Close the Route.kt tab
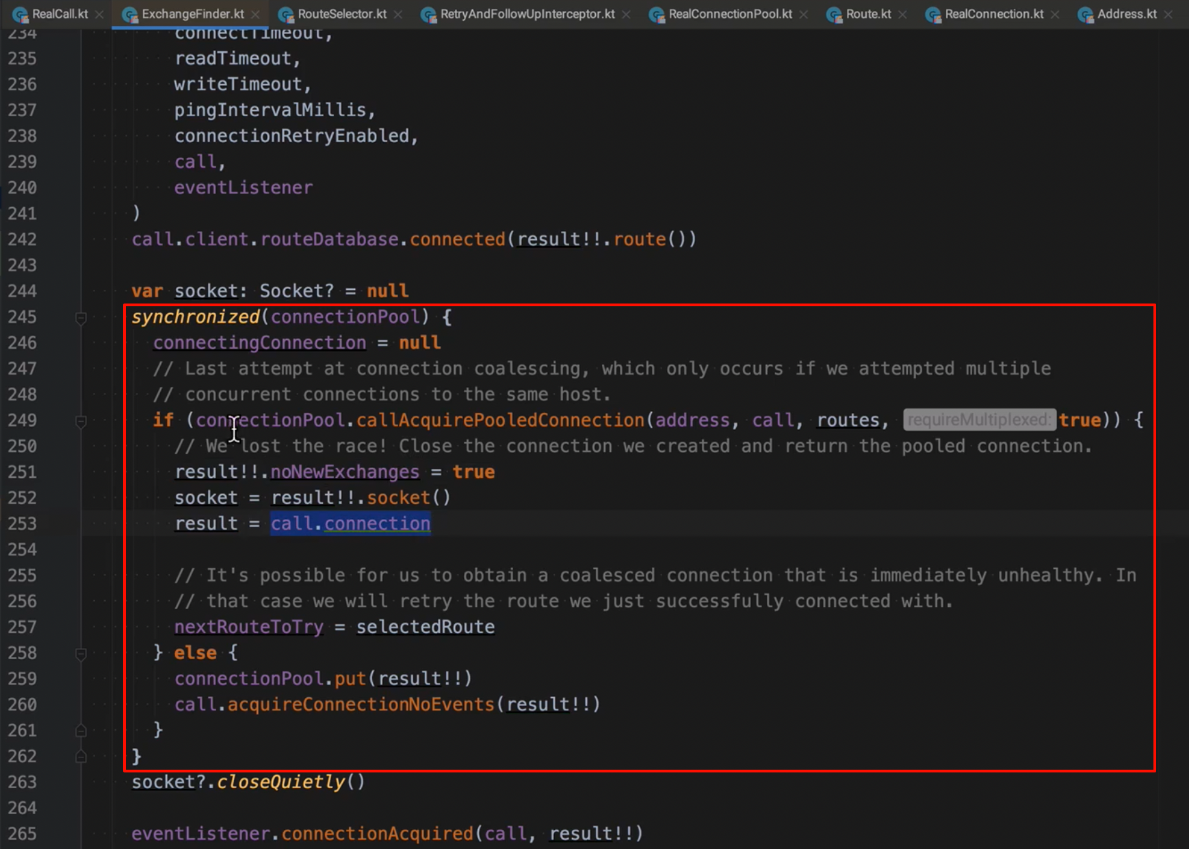This screenshot has height=849, width=1189. point(903,14)
